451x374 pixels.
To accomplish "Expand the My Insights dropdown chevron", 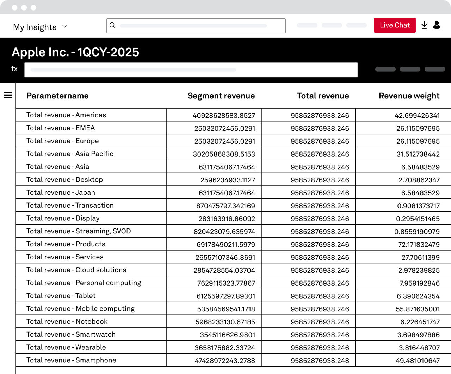I will [x=64, y=27].
